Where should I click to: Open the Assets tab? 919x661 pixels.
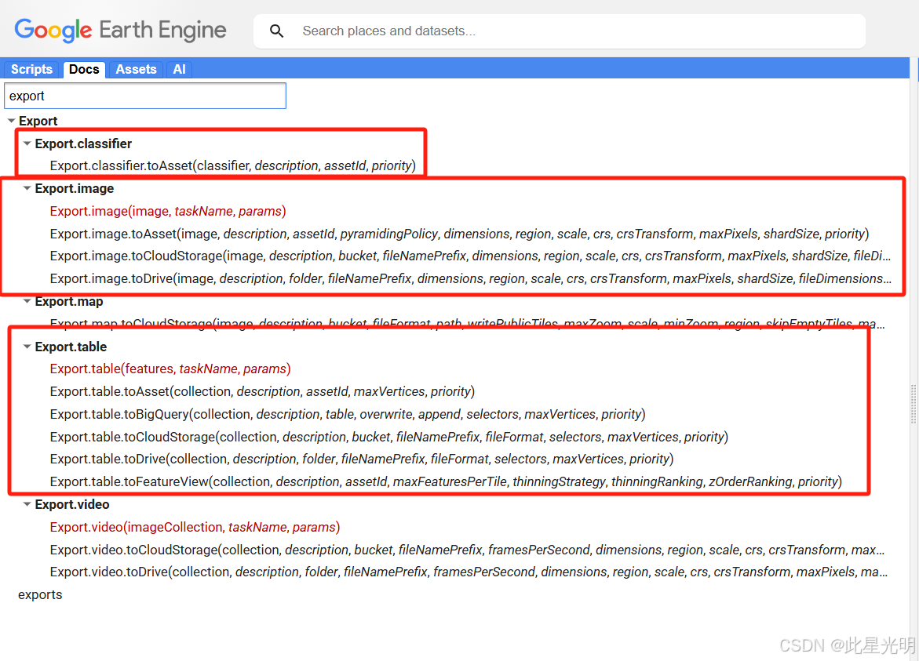tap(136, 69)
